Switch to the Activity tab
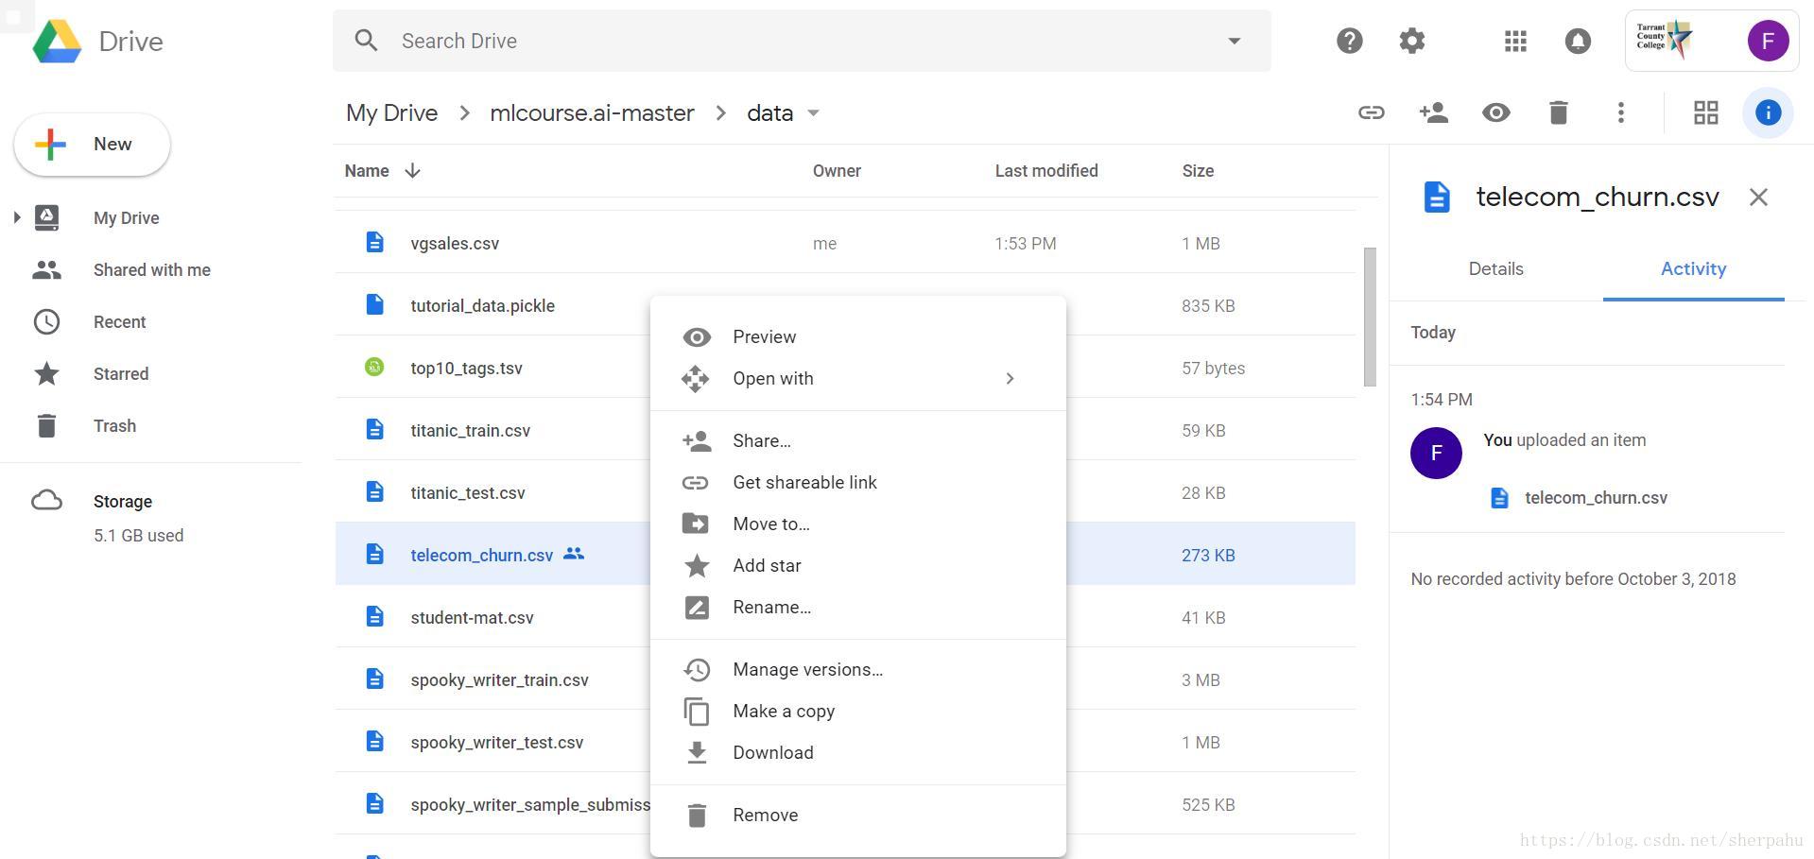Image resolution: width=1814 pixels, height=859 pixels. click(x=1693, y=269)
